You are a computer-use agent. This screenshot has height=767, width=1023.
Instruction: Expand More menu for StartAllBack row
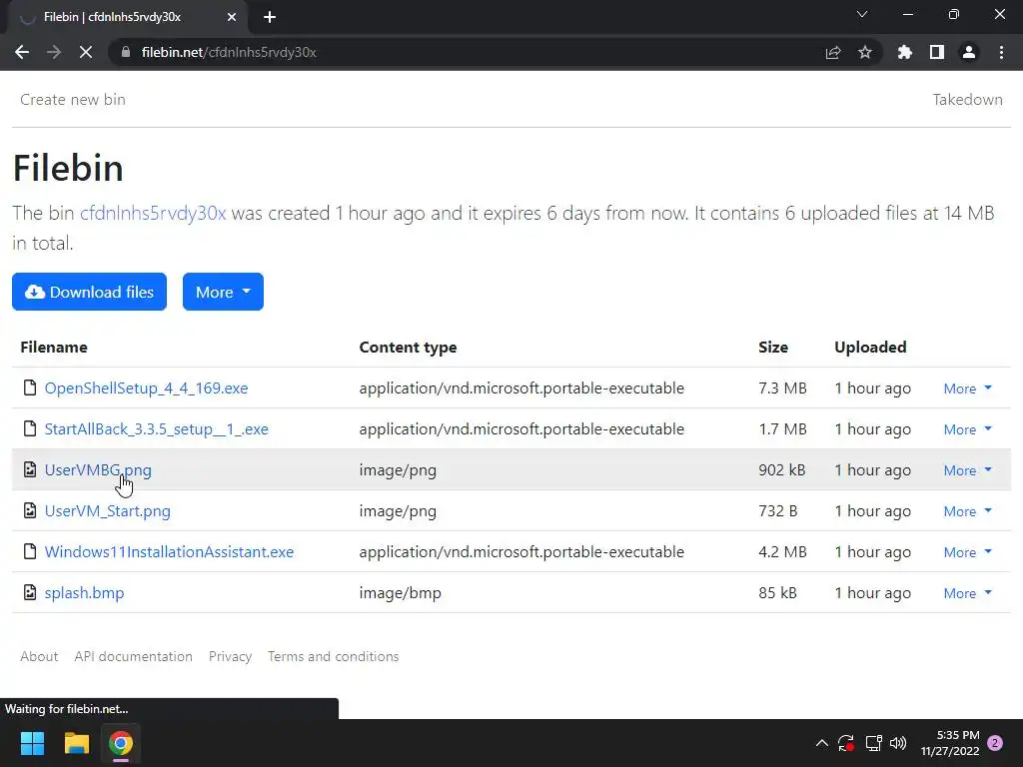(x=967, y=429)
